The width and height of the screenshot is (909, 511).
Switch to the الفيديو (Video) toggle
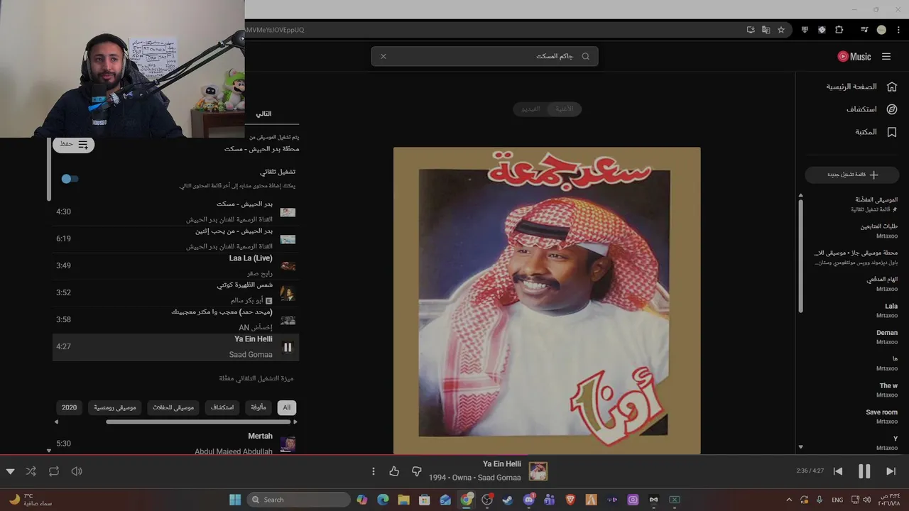531,109
